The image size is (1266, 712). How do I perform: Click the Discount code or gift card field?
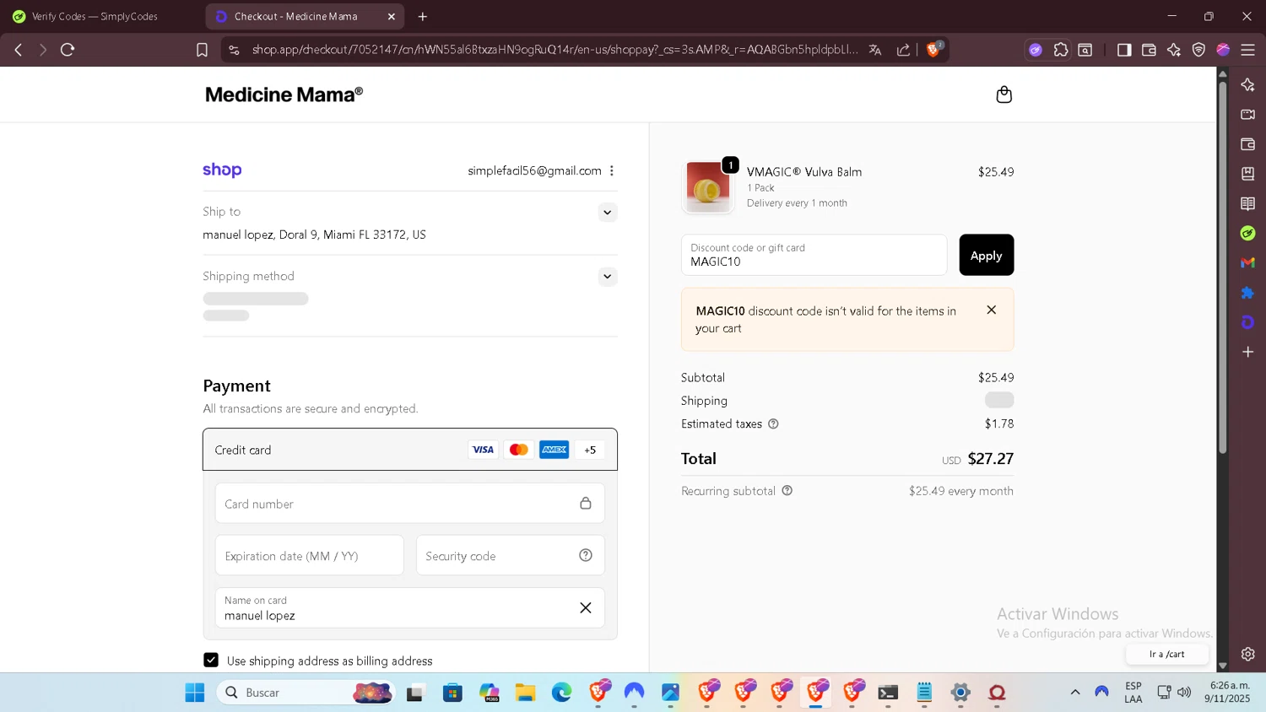814,255
